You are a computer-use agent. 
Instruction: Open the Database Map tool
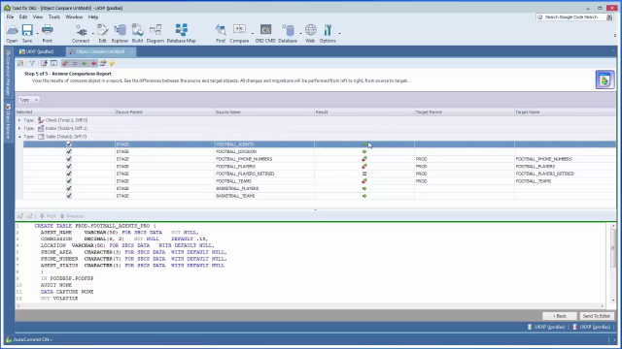(x=182, y=33)
